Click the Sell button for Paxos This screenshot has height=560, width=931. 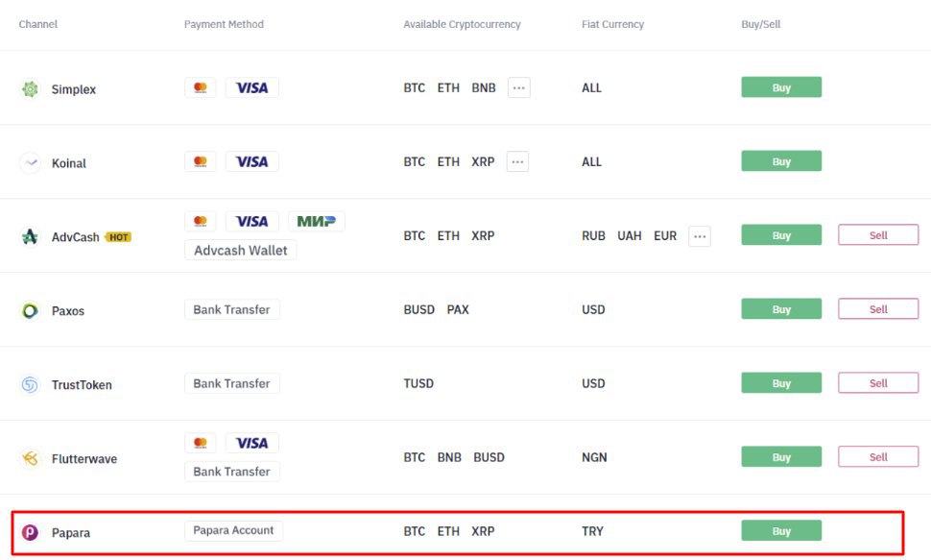click(878, 309)
